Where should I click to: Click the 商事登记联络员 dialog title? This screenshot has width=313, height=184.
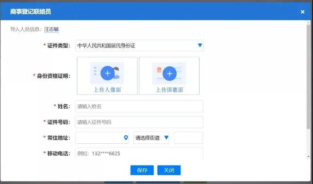[31, 12]
